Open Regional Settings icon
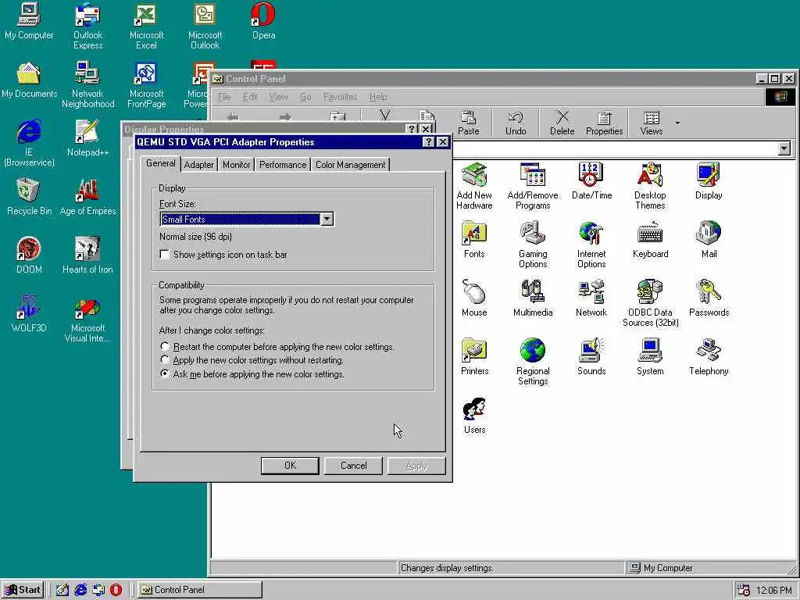The width and height of the screenshot is (800, 600). (x=533, y=362)
